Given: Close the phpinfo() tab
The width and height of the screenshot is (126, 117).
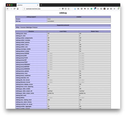Looking at the screenshot, I should pos(38,5).
